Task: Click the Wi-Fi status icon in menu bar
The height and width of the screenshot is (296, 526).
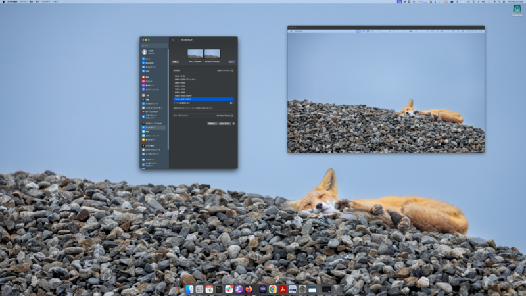Action: pos(494,1)
